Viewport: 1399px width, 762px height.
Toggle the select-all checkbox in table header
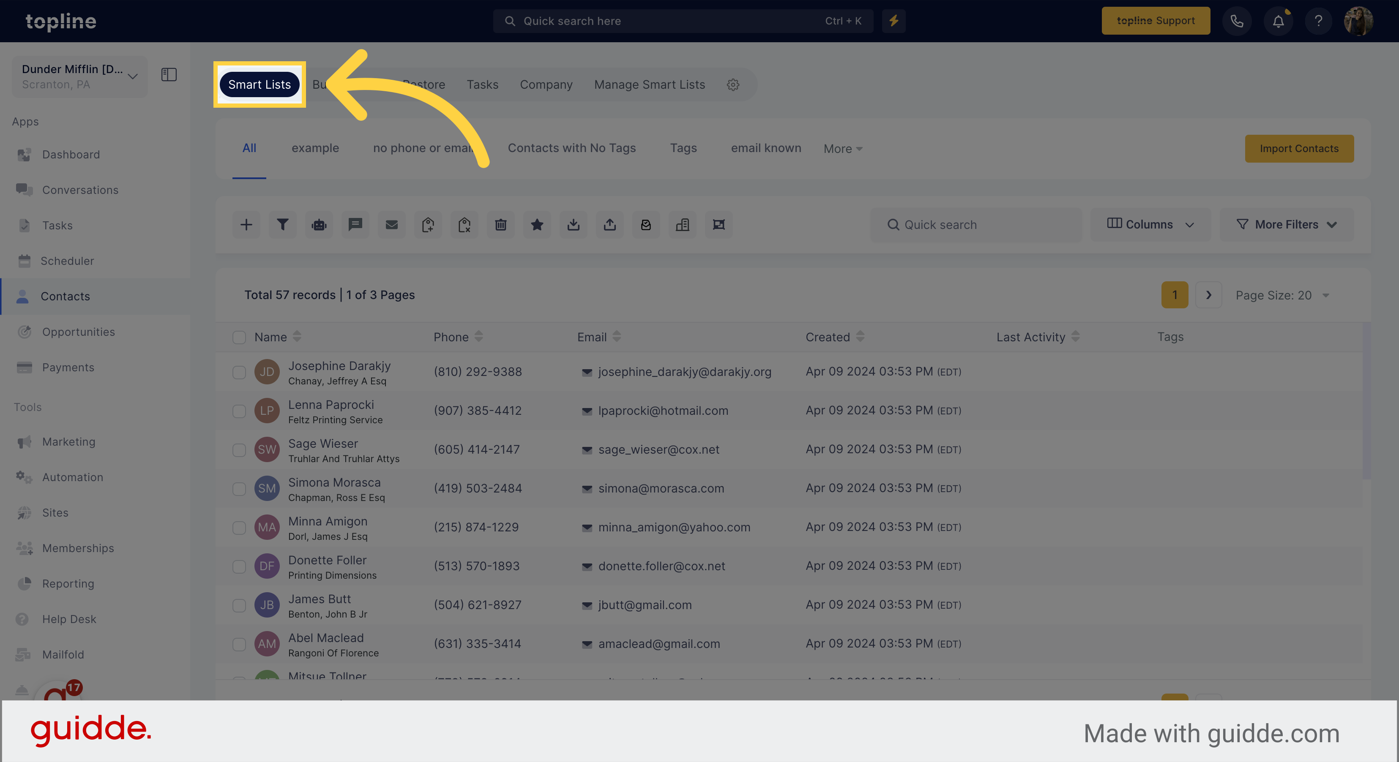(239, 337)
